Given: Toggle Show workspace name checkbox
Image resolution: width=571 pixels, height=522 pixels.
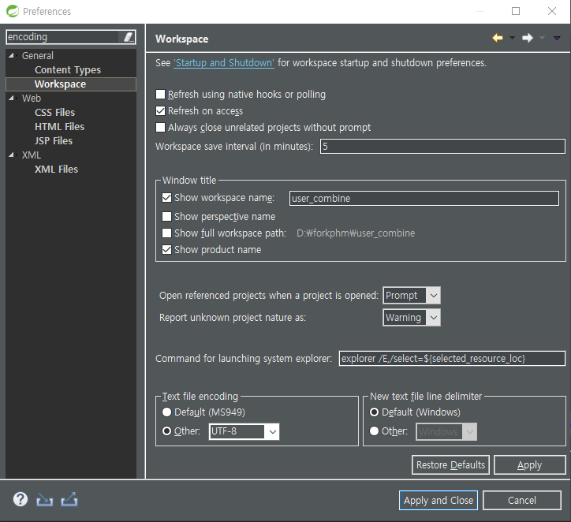Looking at the screenshot, I should pos(166,198).
